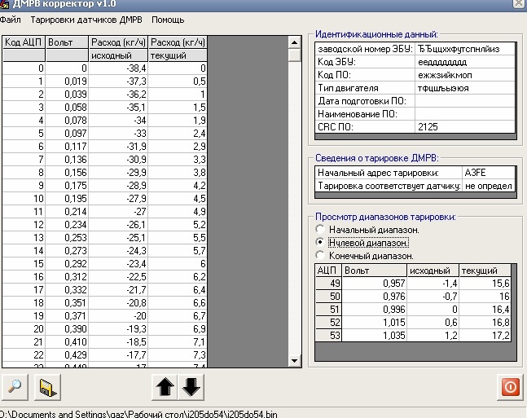Open the Тарировки датчиков ДМРВ menu
The width and height of the screenshot is (527, 418).
pos(85,20)
